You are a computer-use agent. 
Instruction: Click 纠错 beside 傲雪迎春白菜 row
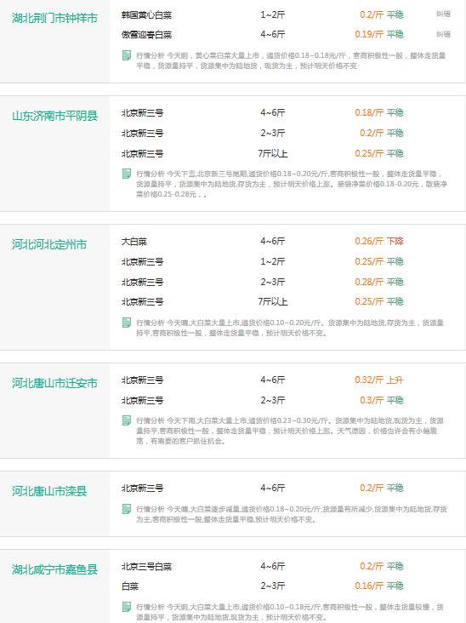coord(443,35)
